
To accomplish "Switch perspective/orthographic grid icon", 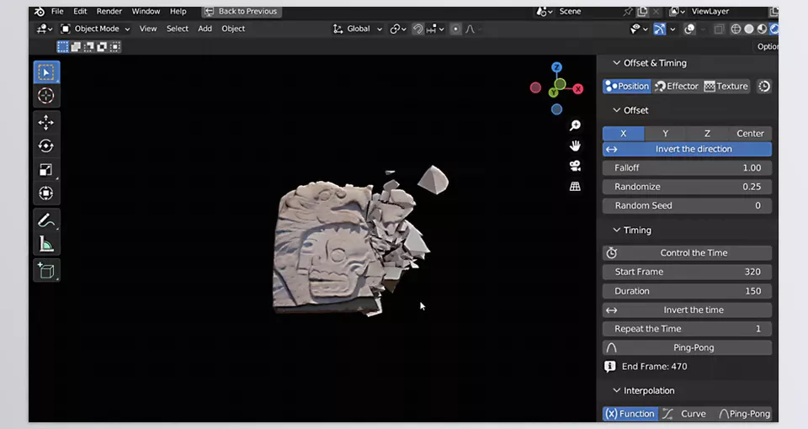I will click(x=575, y=187).
